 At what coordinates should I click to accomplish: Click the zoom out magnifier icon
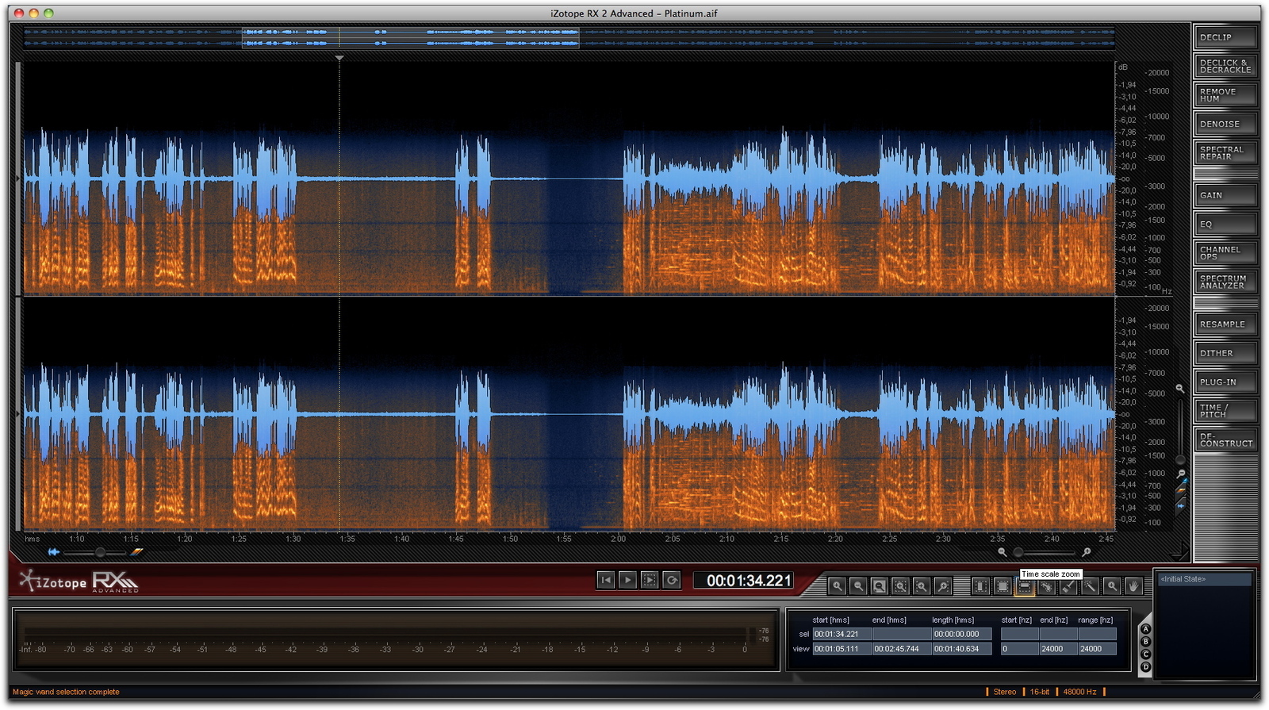click(858, 586)
